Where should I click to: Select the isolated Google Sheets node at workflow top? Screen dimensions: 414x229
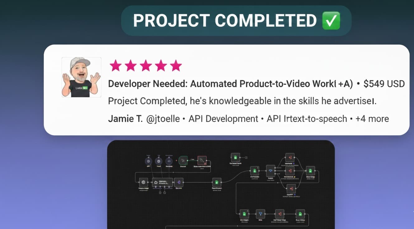[235, 157]
